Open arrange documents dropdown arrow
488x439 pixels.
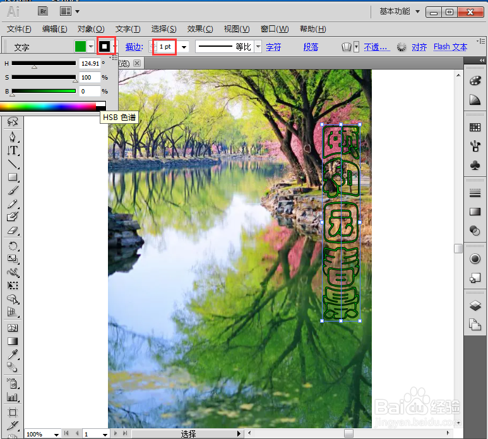[78, 12]
